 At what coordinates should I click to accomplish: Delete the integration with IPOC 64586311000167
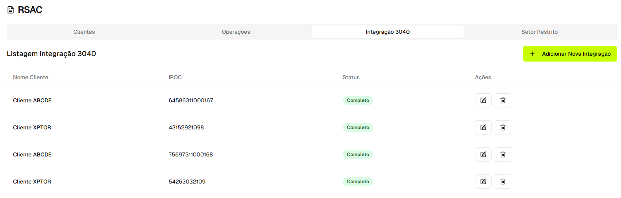click(x=503, y=100)
